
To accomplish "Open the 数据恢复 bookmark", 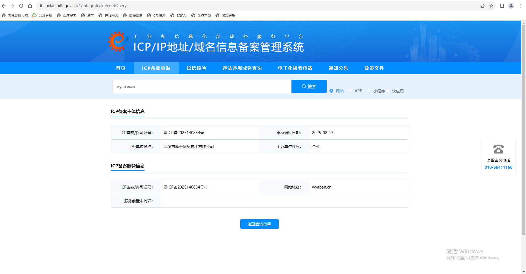I will tap(132, 16).
